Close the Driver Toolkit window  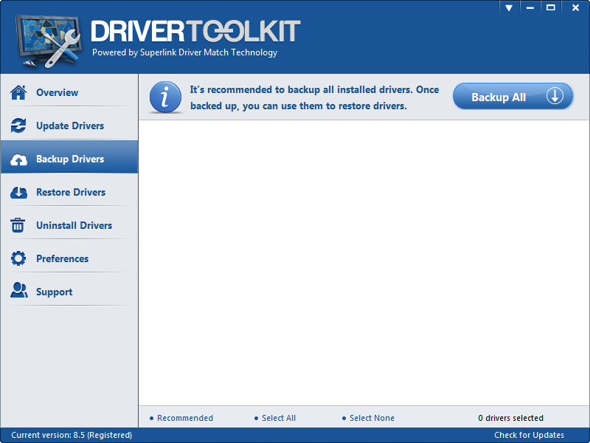575,7
